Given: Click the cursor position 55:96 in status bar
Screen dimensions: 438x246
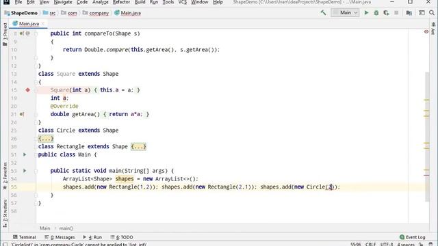Looking at the screenshot, I should (x=355, y=244).
